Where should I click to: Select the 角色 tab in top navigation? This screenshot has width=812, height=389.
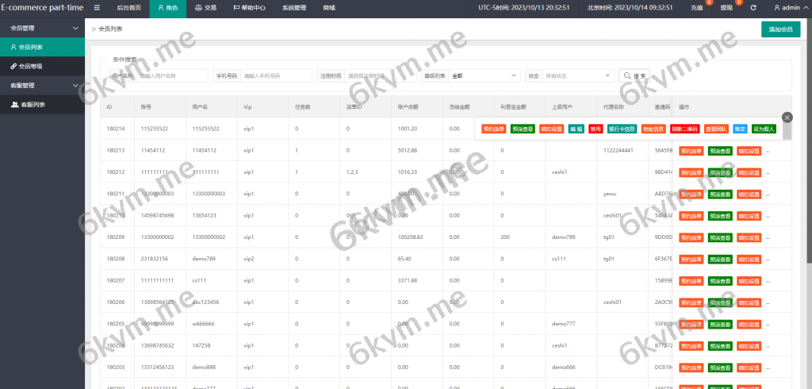tap(168, 8)
